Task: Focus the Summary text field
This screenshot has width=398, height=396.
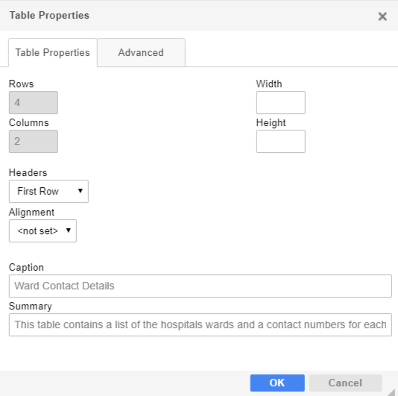Action: coord(200,325)
